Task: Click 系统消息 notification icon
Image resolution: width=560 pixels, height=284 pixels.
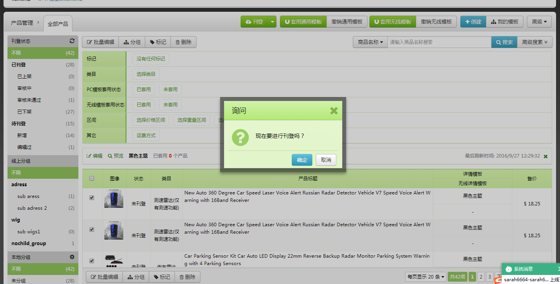Action: click(508, 269)
